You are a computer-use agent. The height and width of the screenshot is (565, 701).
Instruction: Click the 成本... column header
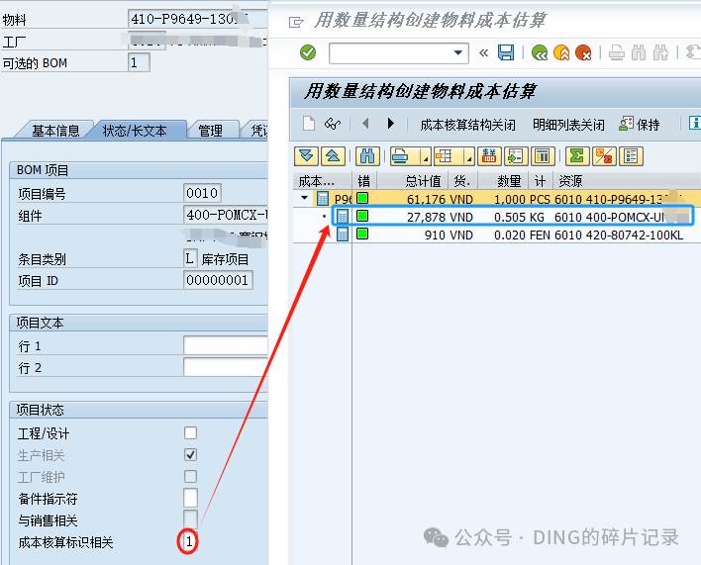pos(323,181)
